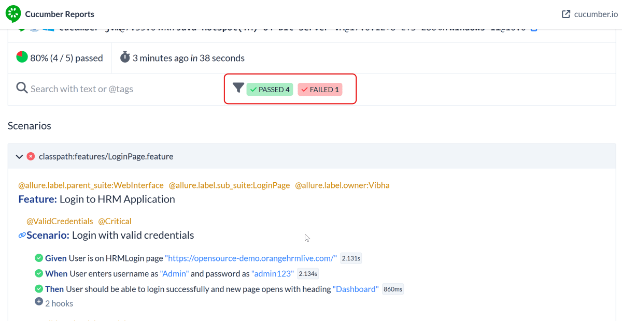The width and height of the screenshot is (622, 321).
Task: Click the @allure.label.owner:Vibha tag
Action: pyautogui.click(x=342, y=185)
